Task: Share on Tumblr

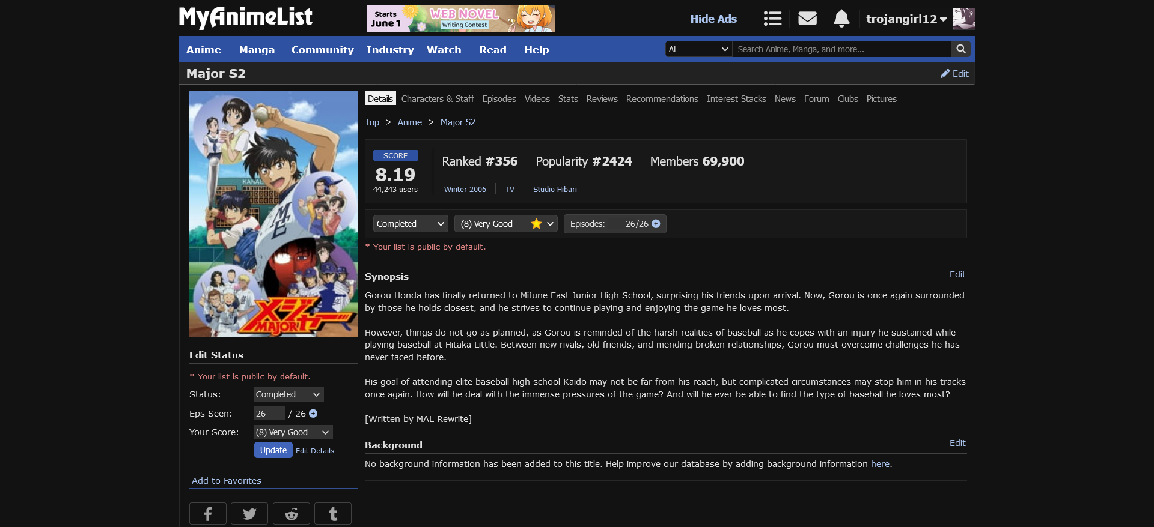Action: (x=333, y=514)
